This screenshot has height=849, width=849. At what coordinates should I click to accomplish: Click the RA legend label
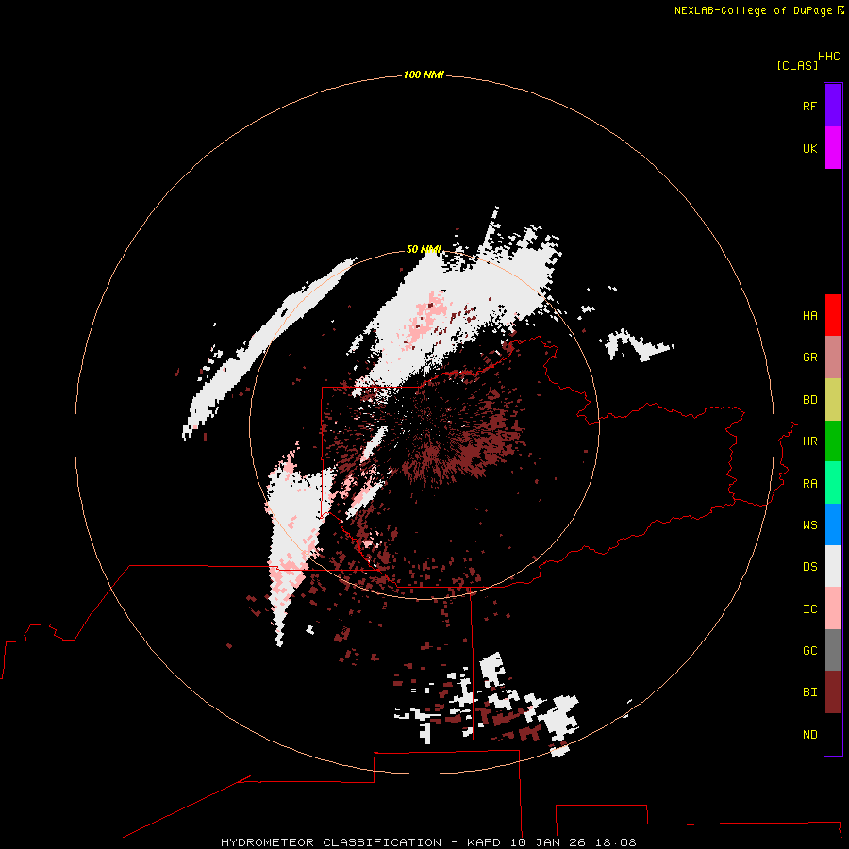[809, 484]
